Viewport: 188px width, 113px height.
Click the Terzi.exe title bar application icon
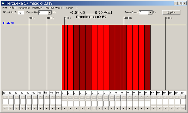[3, 3]
